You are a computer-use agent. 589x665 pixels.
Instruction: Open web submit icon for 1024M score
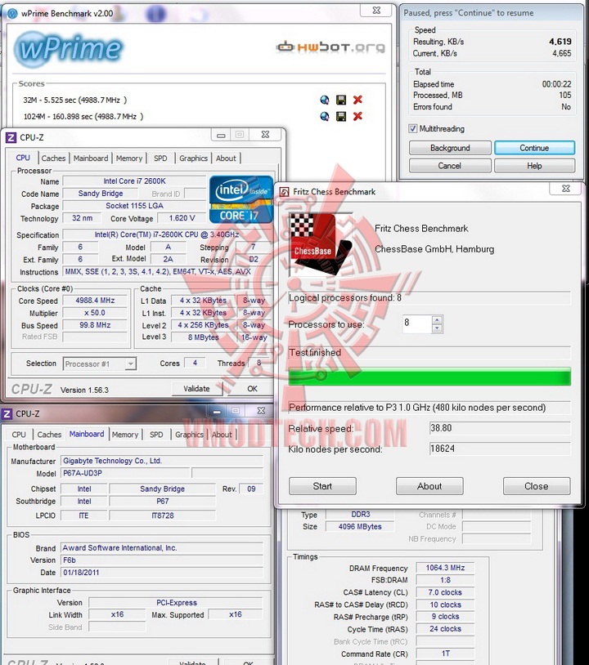[x=325, y=116]
